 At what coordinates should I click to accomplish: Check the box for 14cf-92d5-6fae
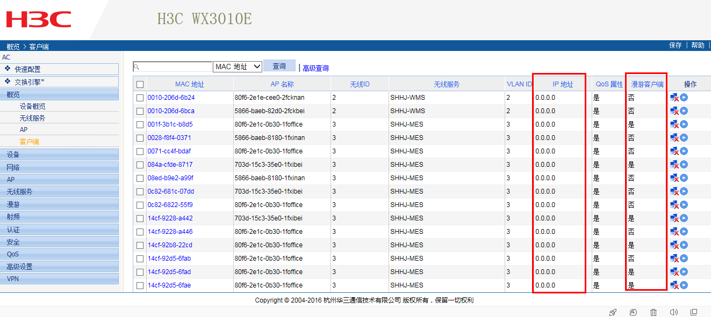coord(140,285)
